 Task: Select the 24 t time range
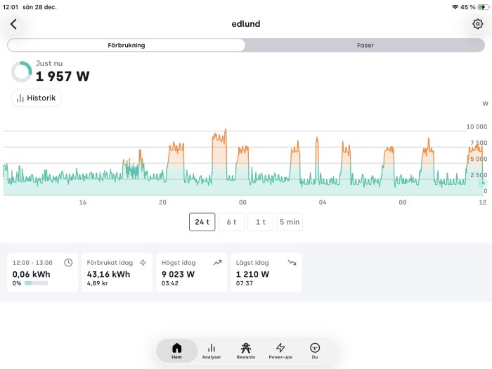(x=202, y=222)
